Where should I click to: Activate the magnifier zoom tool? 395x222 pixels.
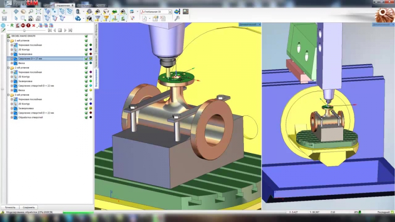pos(31,11)
